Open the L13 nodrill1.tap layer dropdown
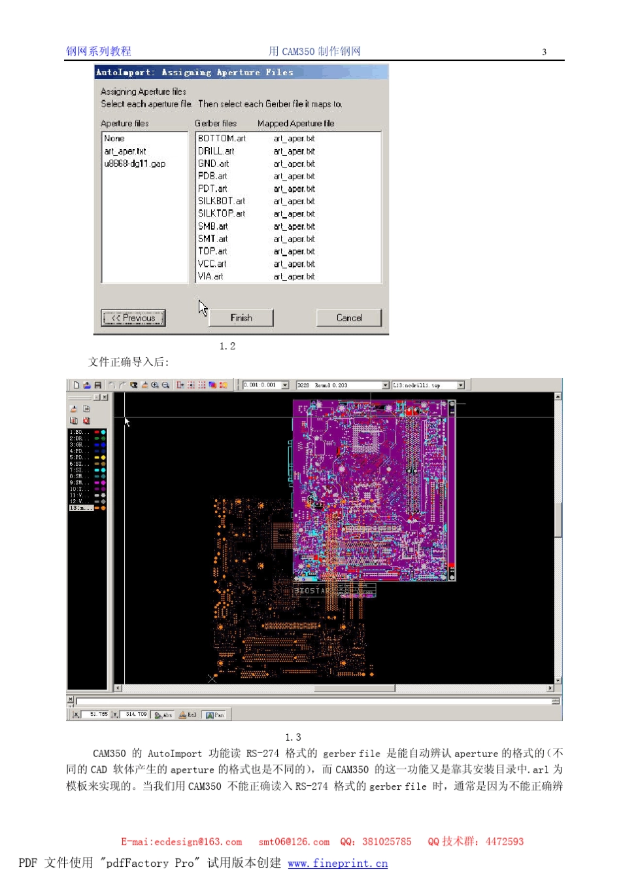This screenshot has width=621, height=880. pos(461,385)
